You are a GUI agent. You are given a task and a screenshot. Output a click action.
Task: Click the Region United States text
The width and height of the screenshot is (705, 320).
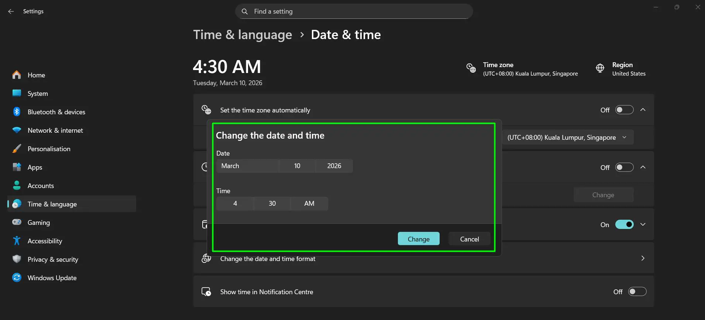[x=629, y=69]
